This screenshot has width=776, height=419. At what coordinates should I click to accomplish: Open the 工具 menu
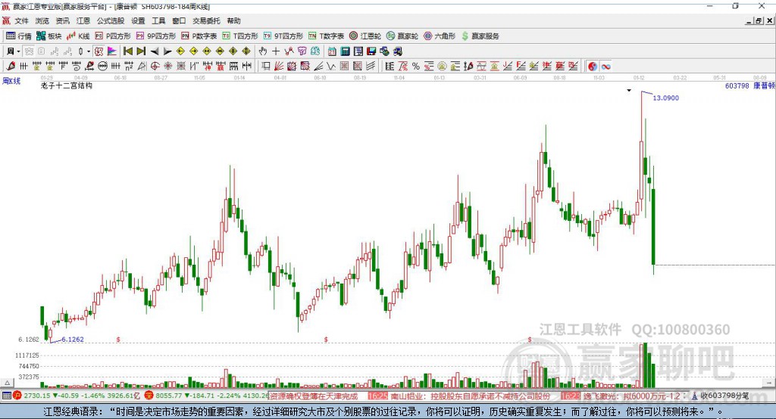[158, 20]
